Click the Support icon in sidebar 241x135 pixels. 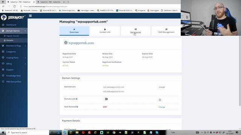3,69
